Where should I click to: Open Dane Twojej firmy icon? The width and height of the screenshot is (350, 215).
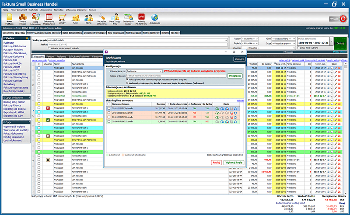pos(115,19)
